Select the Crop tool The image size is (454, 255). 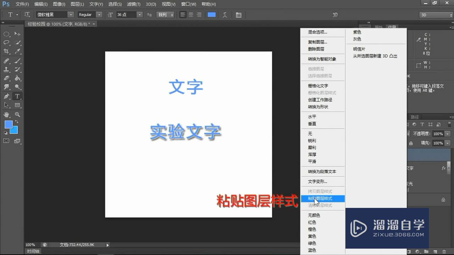[6, 51]
